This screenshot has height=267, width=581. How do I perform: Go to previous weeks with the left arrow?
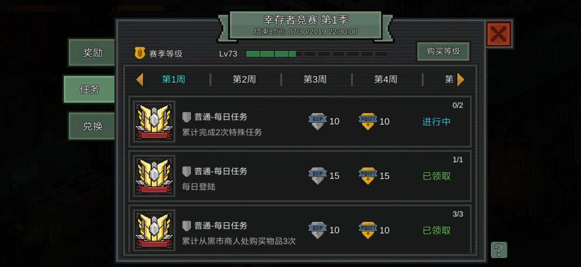[140, 79]
